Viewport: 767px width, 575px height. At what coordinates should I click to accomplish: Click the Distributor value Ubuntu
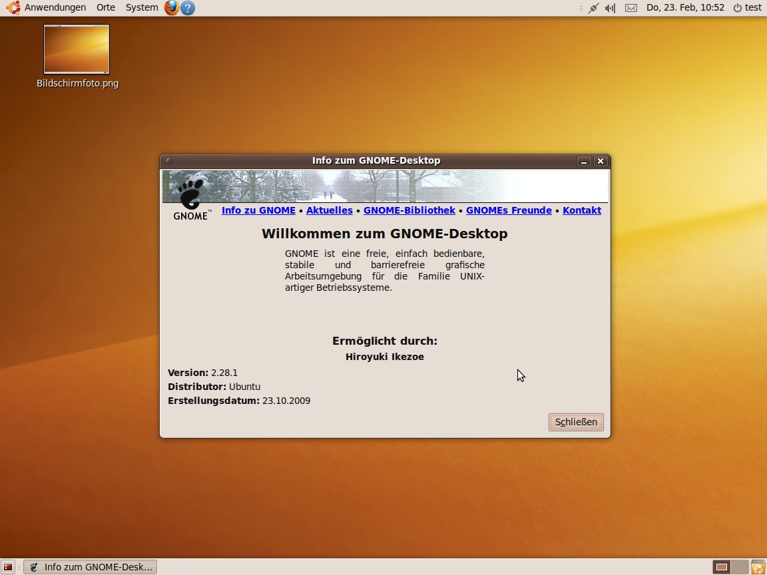pyautogui.click(x=244, y=387)
